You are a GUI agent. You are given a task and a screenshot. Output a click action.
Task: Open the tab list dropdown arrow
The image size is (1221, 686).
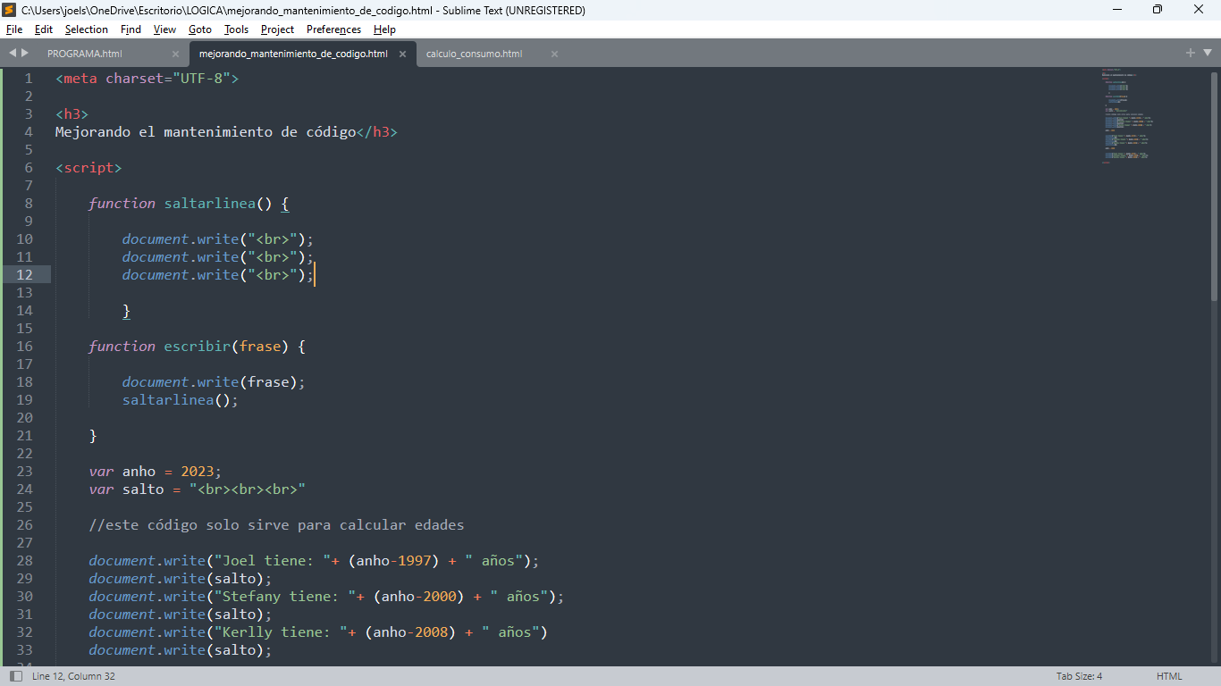pos(1206,54)
